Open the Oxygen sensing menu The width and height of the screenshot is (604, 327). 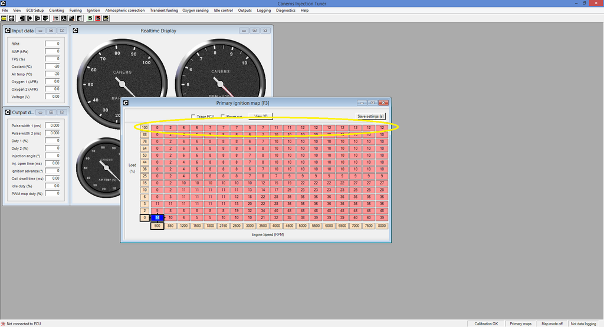point(195,11)
